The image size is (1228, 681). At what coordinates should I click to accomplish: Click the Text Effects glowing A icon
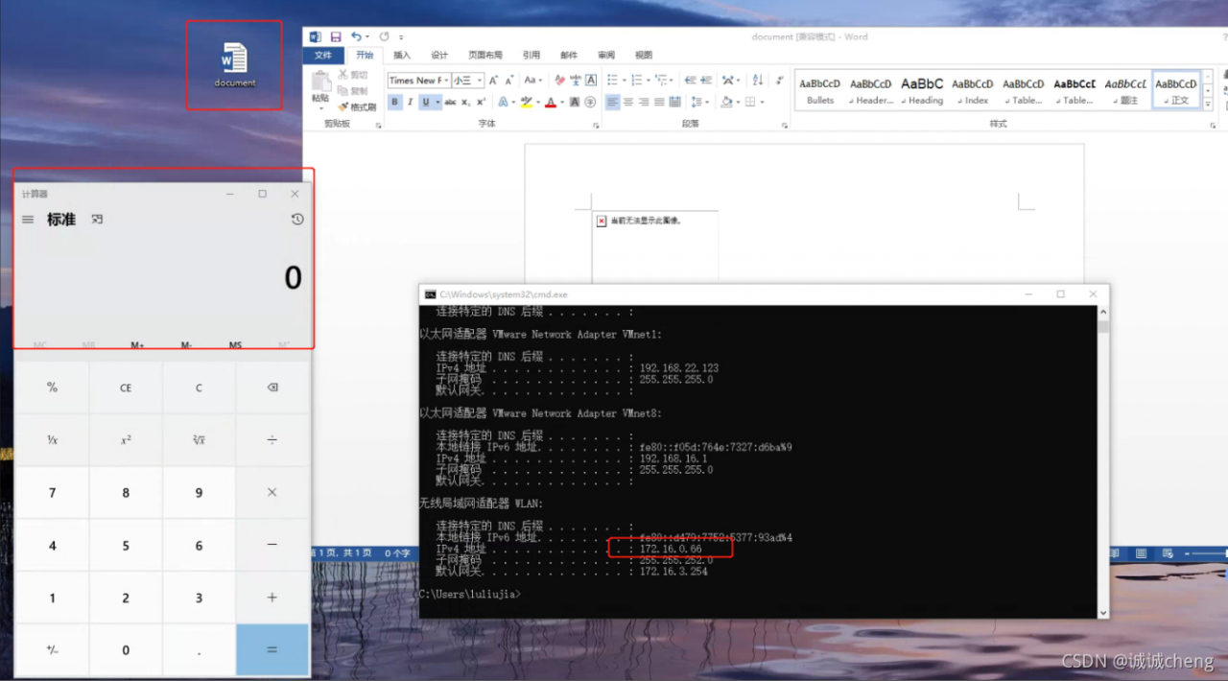coord(503,102)
